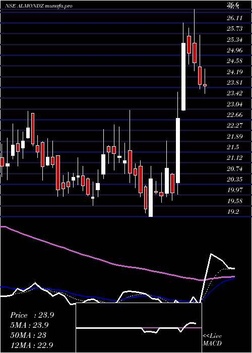
Task: Click the 22.27 price axis label
Action: click(x=235, y=126)
